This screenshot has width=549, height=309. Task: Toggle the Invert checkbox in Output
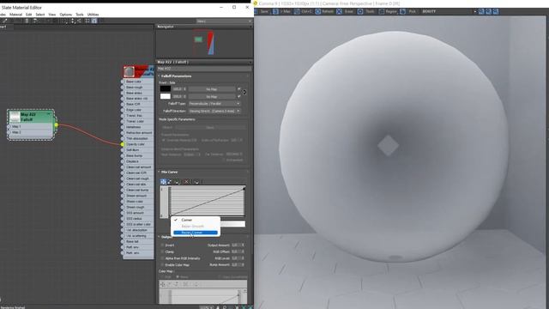coord(162,245)
